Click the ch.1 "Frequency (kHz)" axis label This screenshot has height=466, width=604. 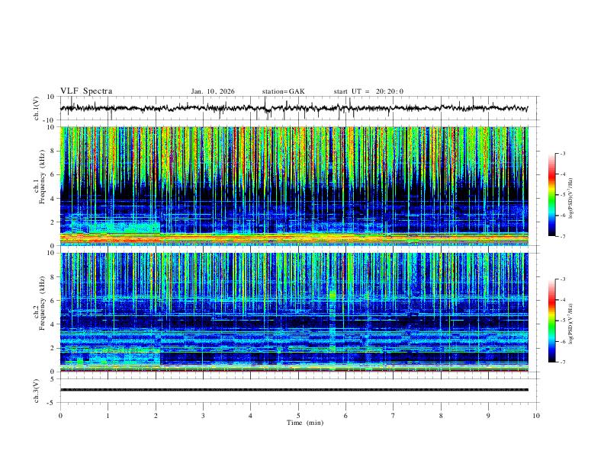[42, 177]
